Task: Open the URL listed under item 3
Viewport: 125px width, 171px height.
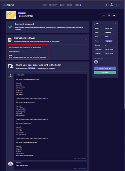Action: click(25, 123)
